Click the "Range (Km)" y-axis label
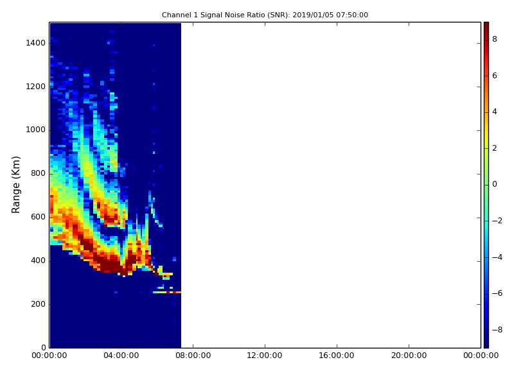The width and height of the screenshot is (514, 385). 15,185
